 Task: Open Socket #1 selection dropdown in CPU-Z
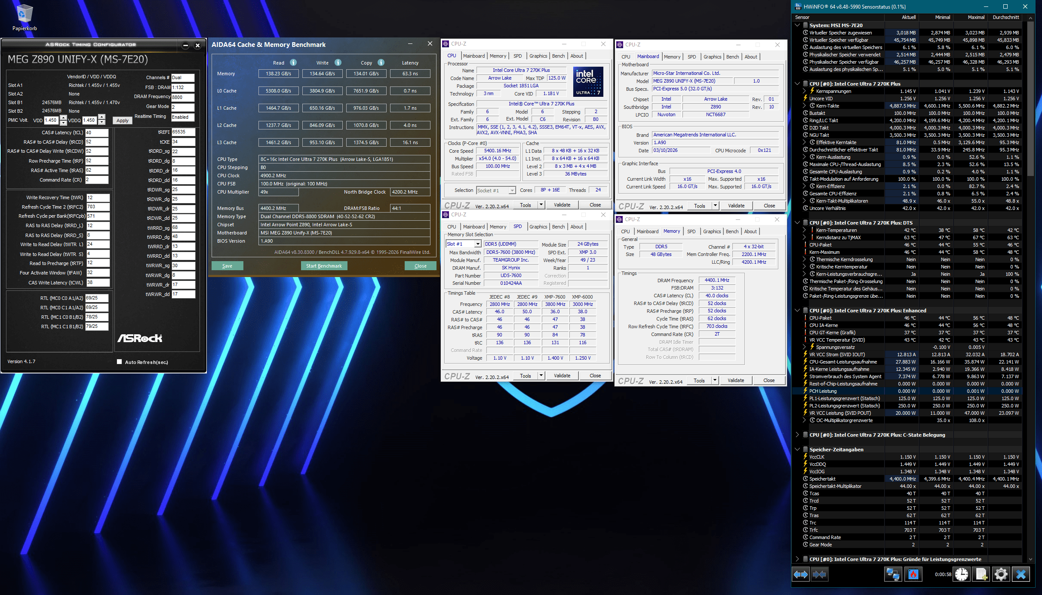(512, 190)
